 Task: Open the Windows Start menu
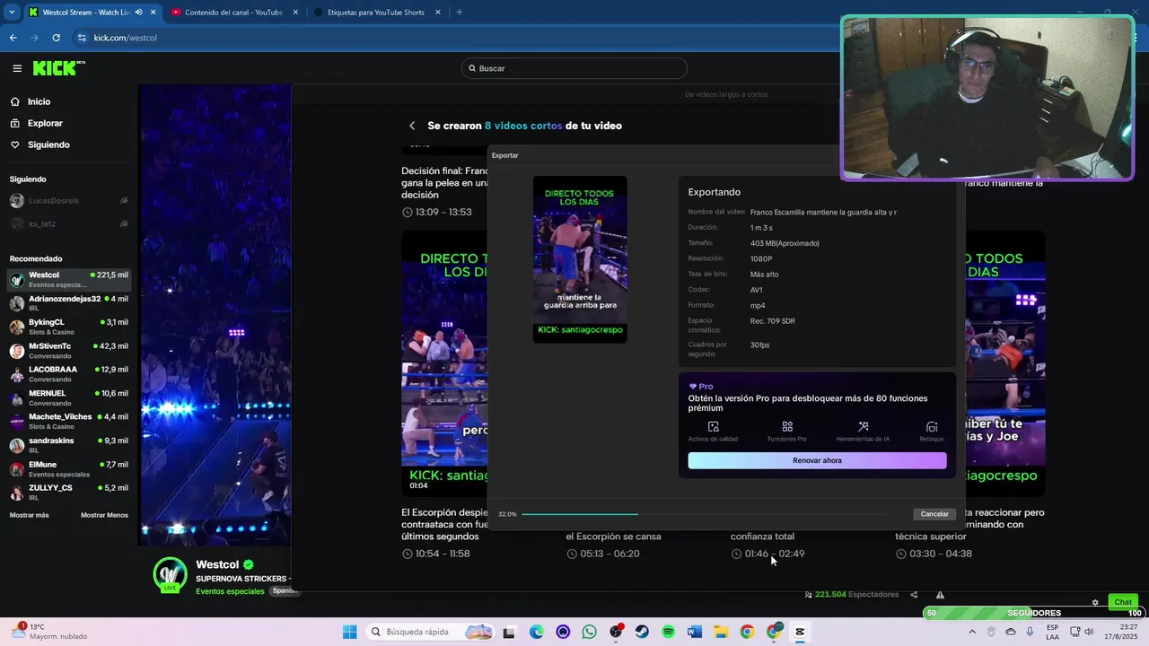(349, 632)
